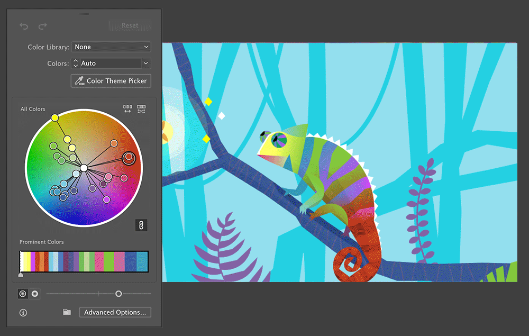The height and width of the screenshot is (336, 529).
Task: Click the redo arrow in the panel
Action: (42, 26)
